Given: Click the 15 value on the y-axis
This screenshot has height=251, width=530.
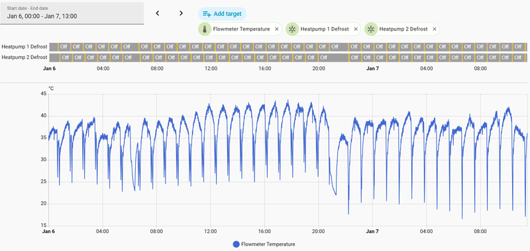Looking at the screenshot, I should click(x=44, y=226).
